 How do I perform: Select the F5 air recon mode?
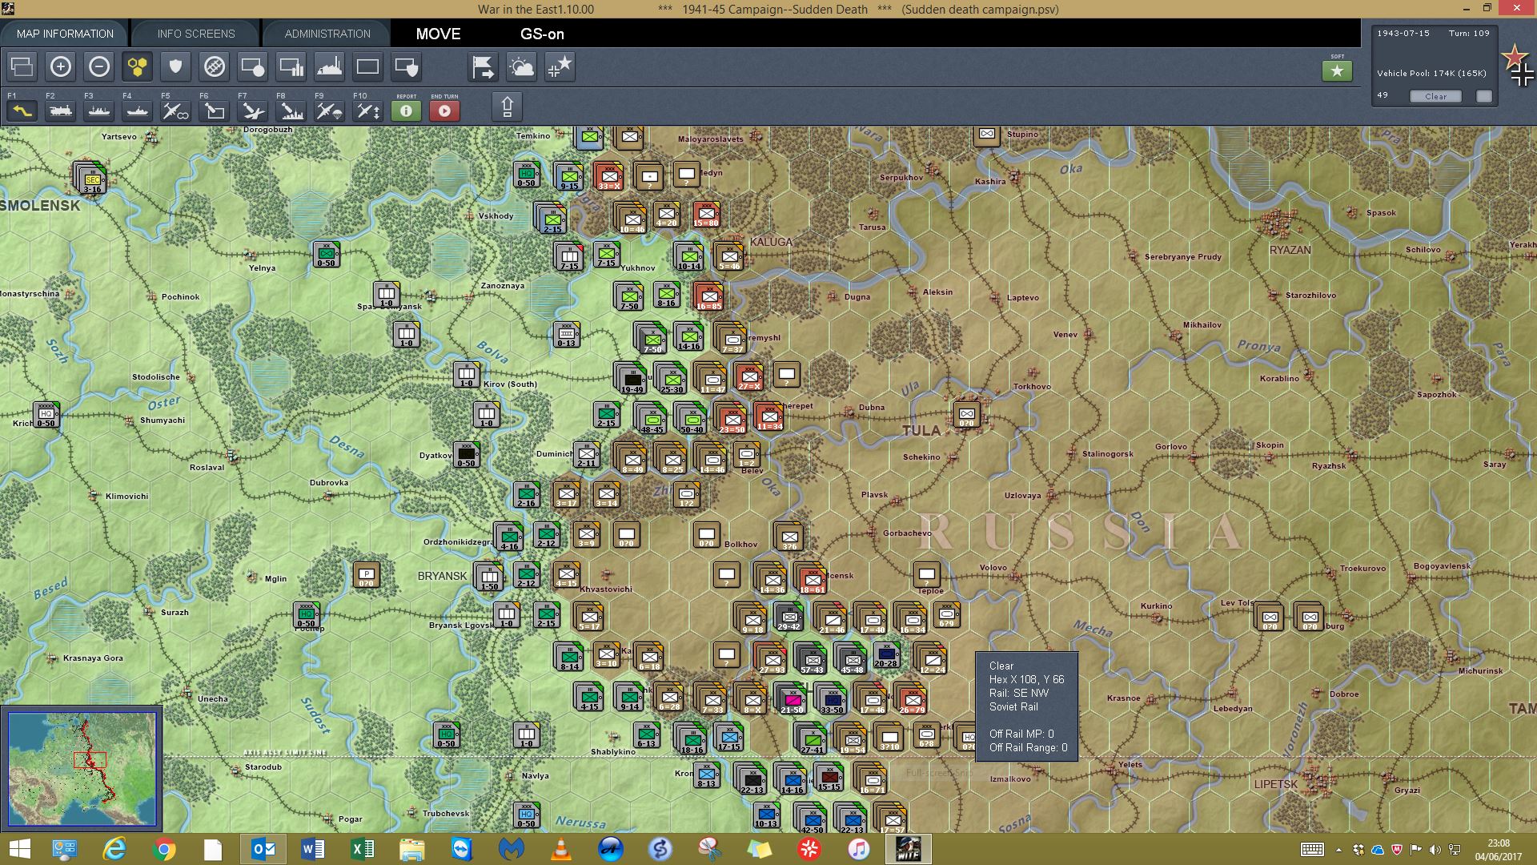click(175, 111)
